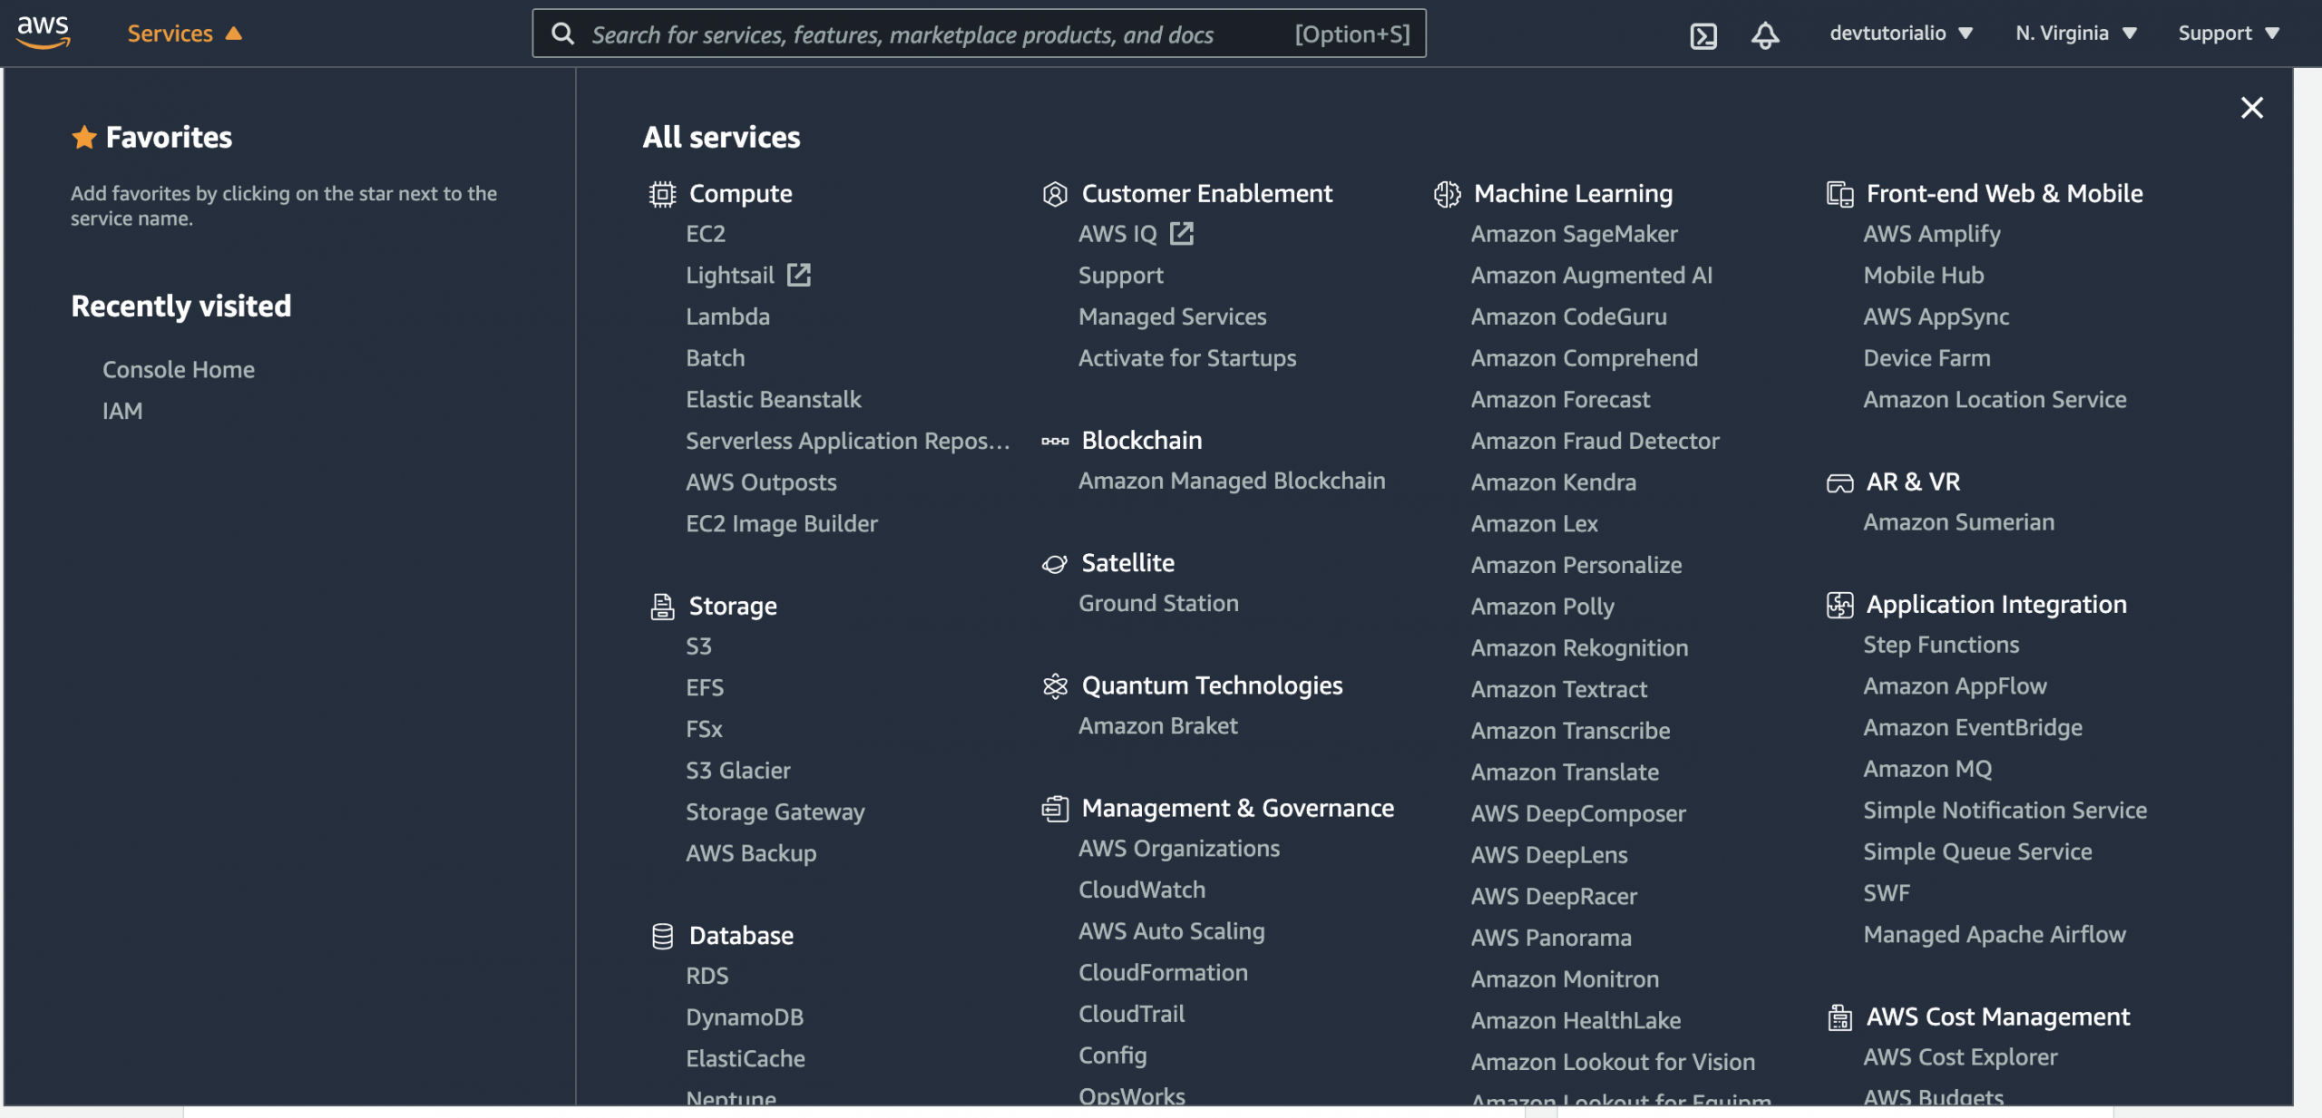The height and width of the screenshot is (1118, 2322).
Task: Open the DynamoDB service
Action: pos(745,1017)
